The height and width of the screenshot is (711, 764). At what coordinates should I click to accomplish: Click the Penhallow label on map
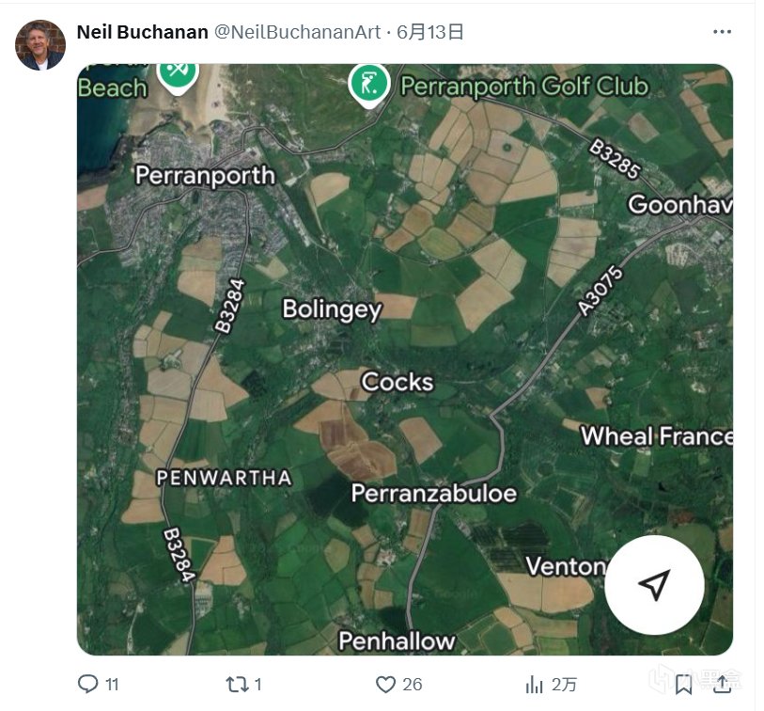[x=397, y=640]
